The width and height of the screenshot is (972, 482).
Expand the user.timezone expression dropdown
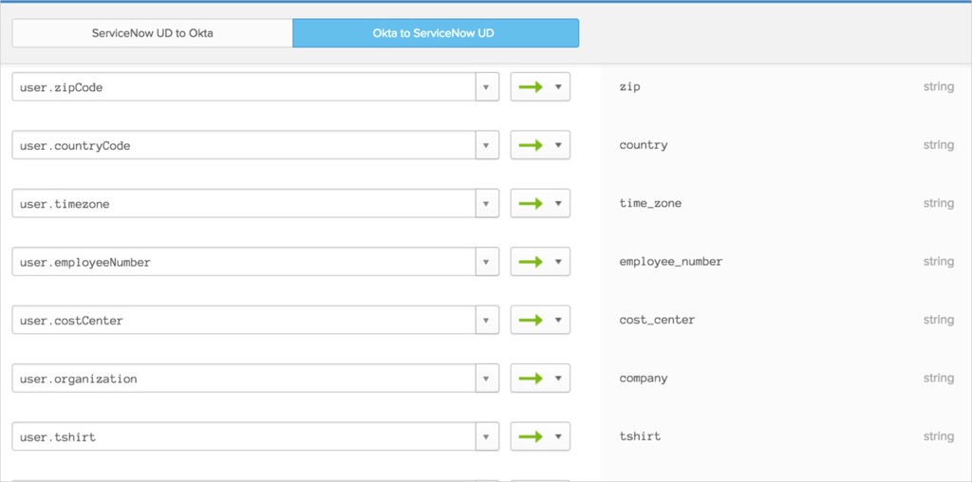486,204
